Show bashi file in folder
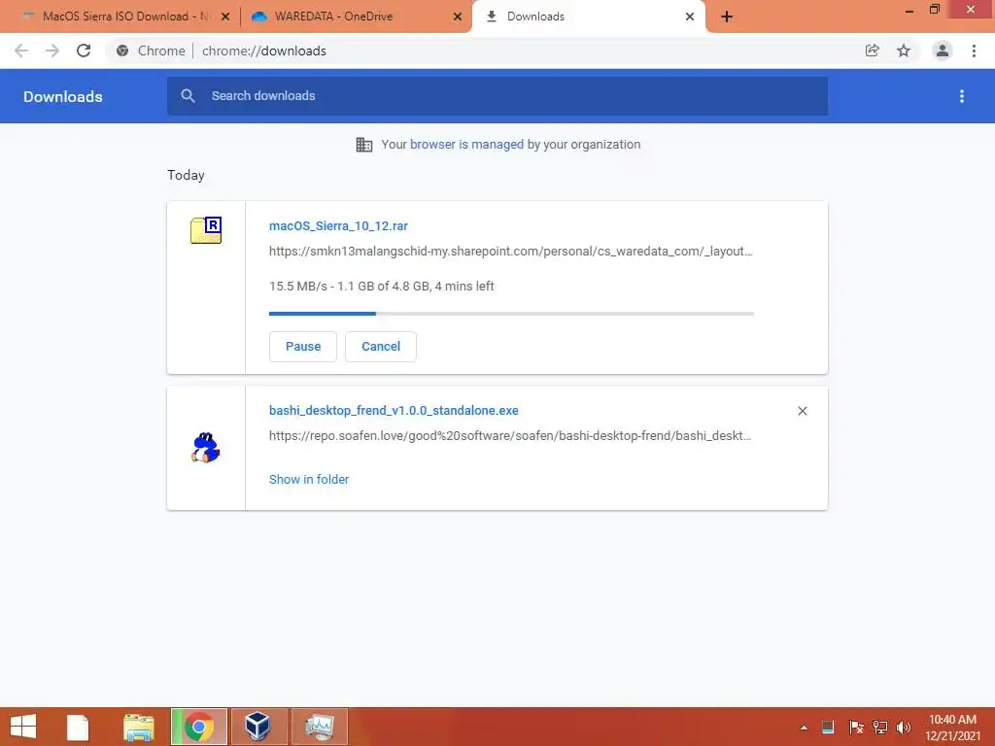The image size is (995, 746). (x=309, y=480)
